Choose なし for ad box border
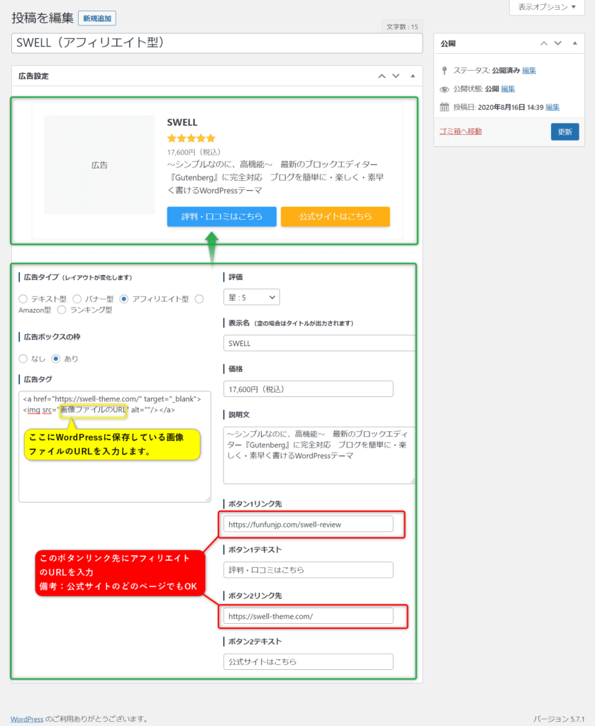 click(x=23, y=359)
